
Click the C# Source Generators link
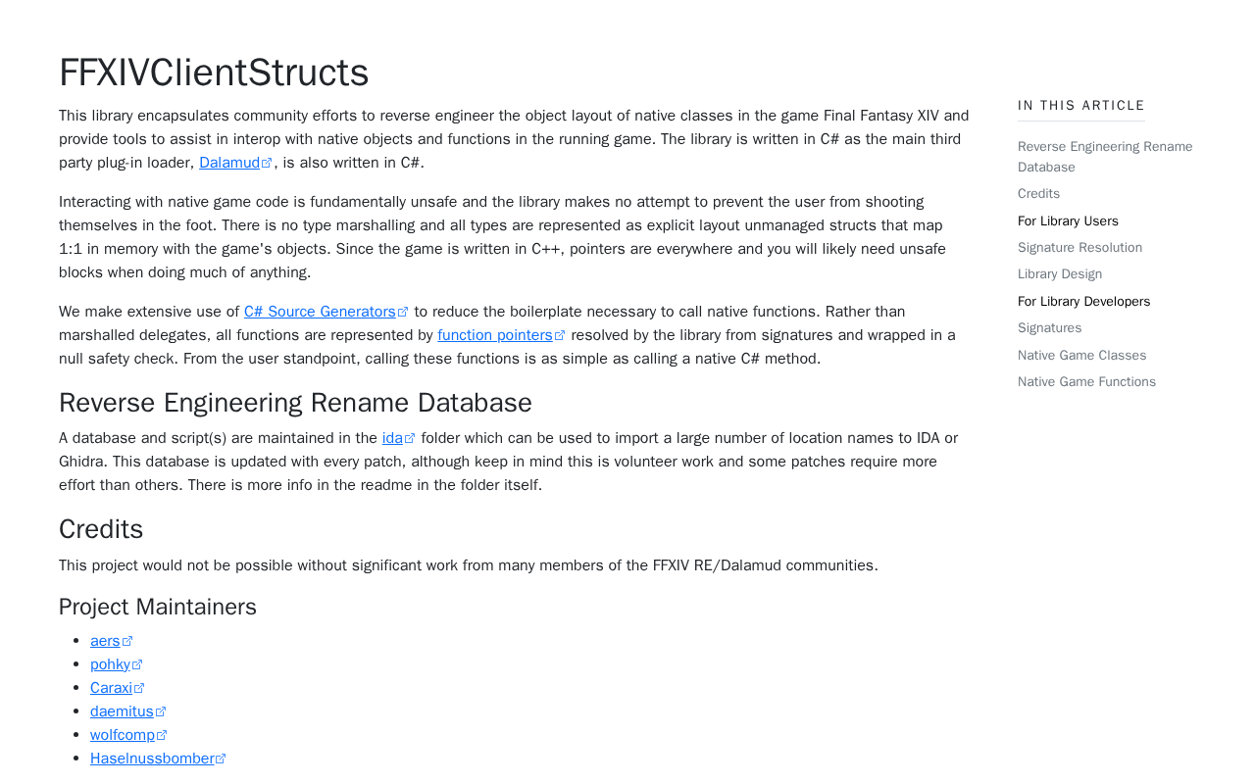point(320,312)
